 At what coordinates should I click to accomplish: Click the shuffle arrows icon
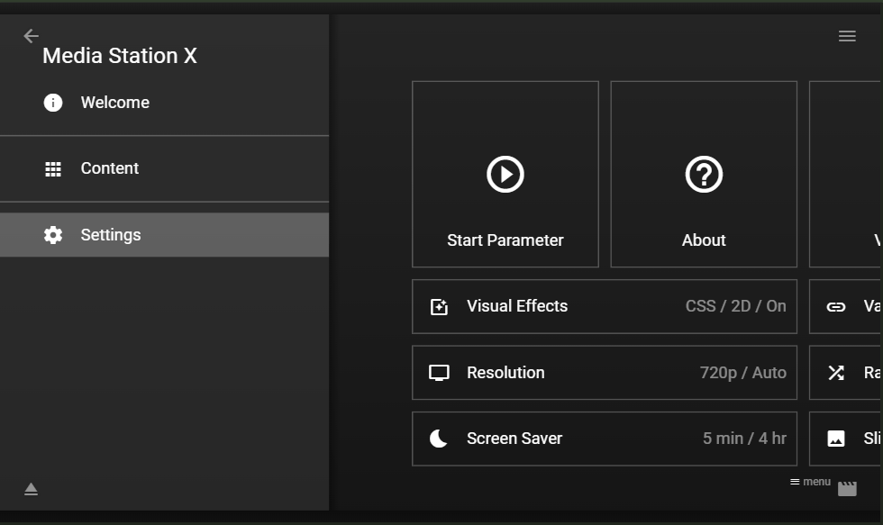coord(836,373)
